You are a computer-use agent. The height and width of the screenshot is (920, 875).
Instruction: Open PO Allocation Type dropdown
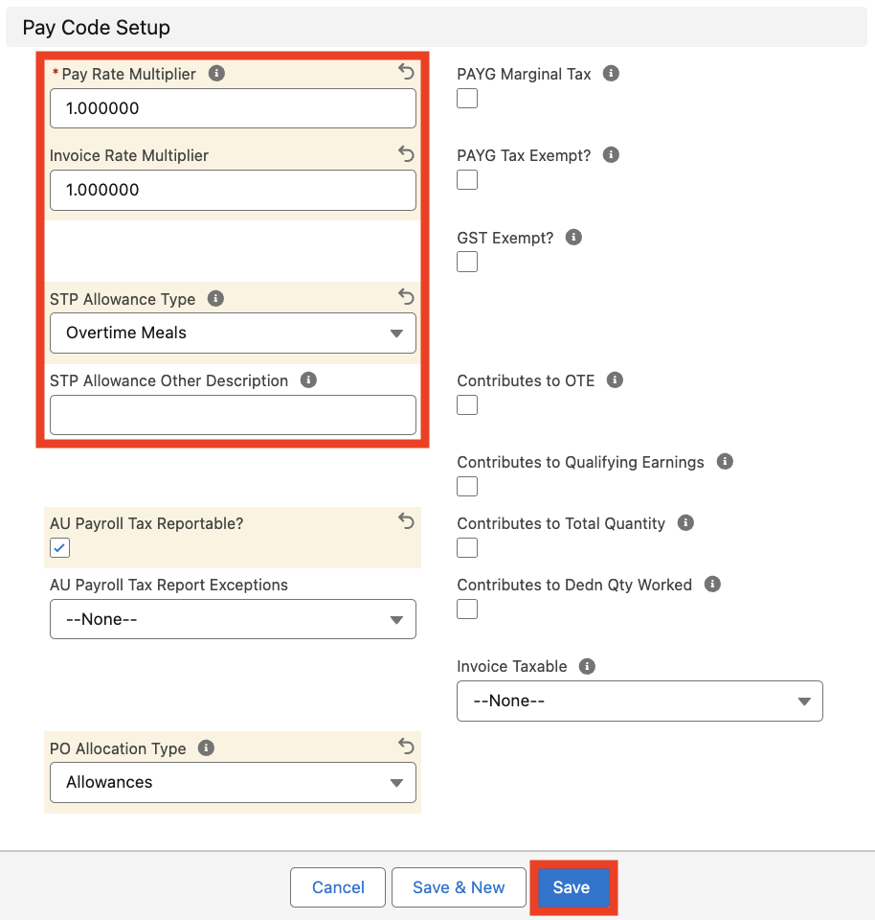233,783
